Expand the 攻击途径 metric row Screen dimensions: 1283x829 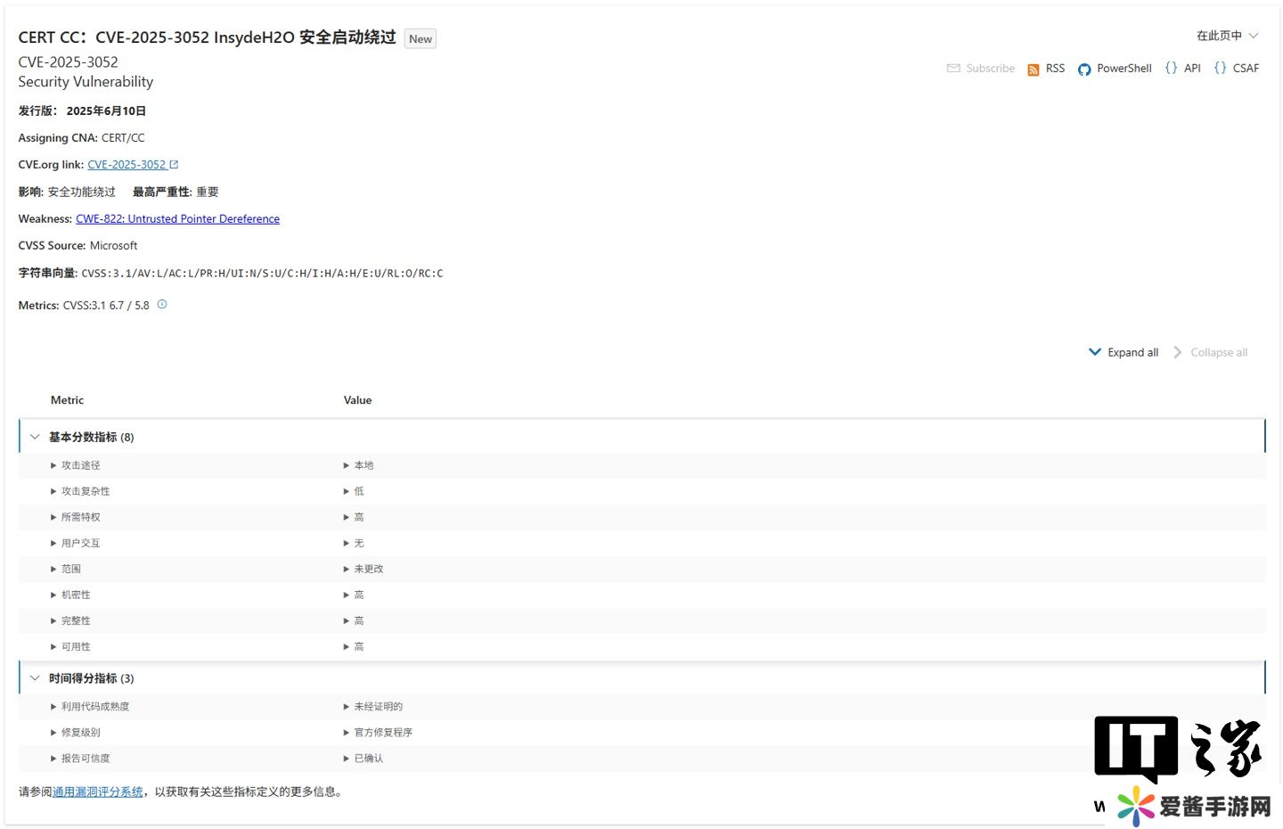54,465
